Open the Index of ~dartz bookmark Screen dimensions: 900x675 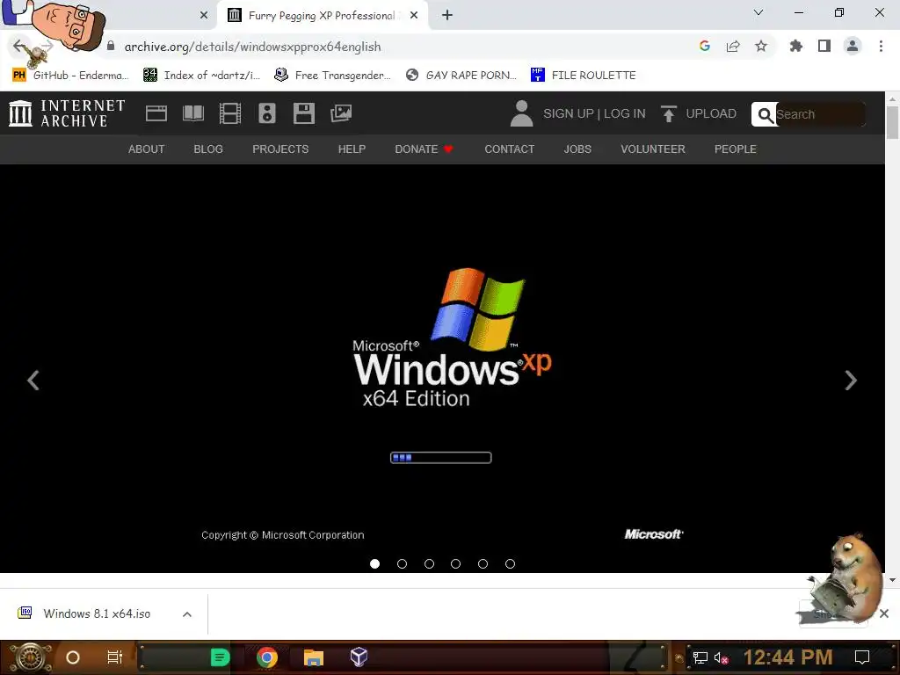[202, 76]
